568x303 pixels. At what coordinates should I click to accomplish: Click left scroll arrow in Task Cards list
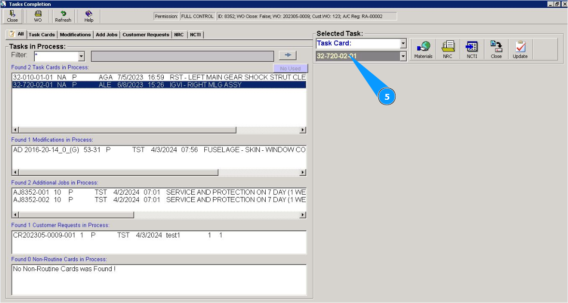(x=15, y=130)
